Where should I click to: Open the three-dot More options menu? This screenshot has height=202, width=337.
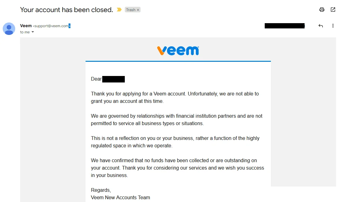[333, 26]
